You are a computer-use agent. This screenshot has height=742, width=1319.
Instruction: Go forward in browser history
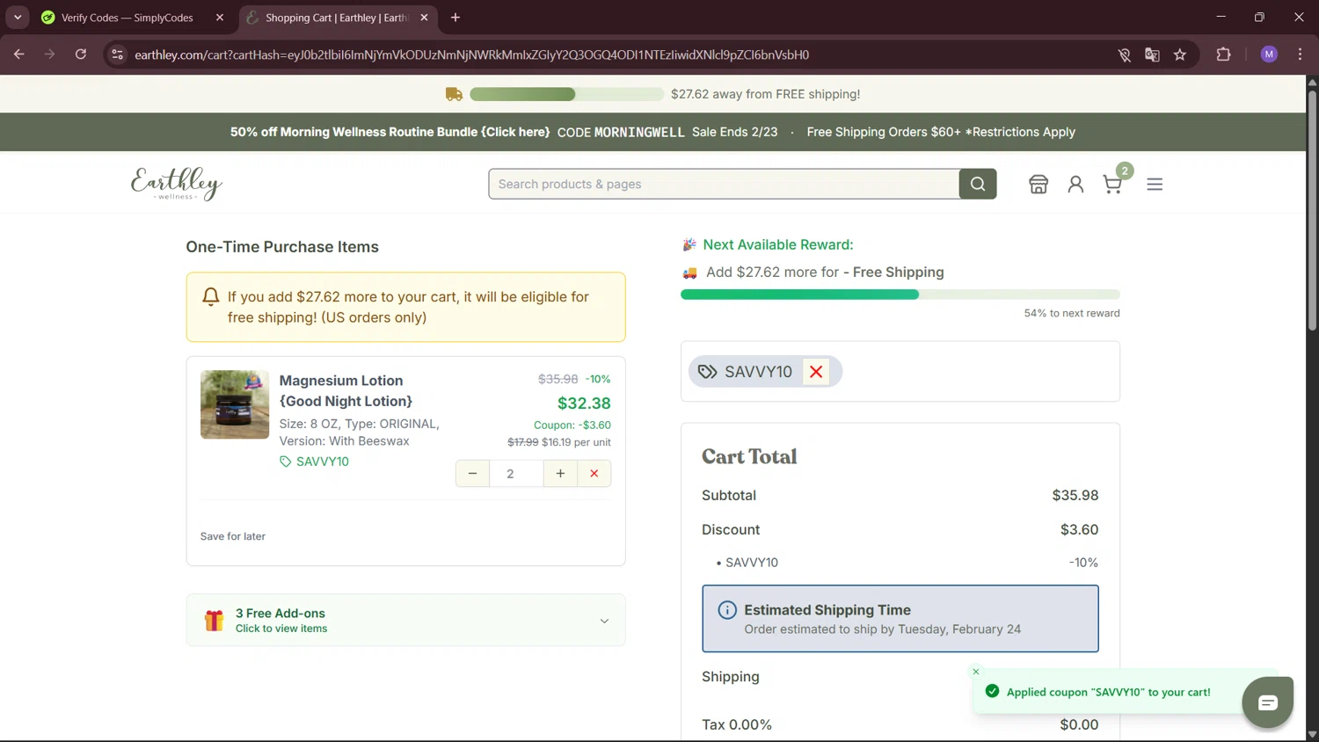pyautogui.click(x=50, y=55)
